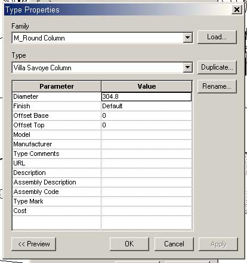
Task: Select the Manufacturer value cell
Action: (x=146, y=144)
